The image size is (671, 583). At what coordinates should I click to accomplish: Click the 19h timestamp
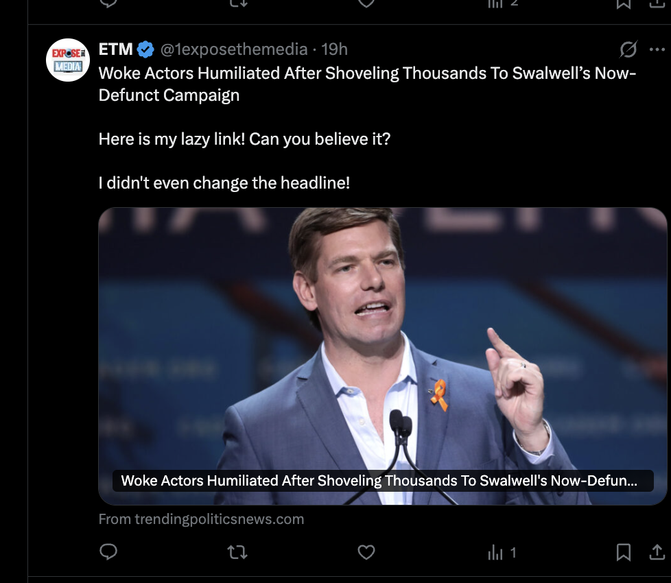tap(335, 49)
